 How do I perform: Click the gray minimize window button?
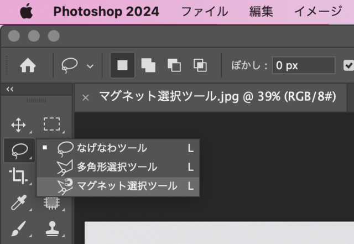[x=34, y=36]
